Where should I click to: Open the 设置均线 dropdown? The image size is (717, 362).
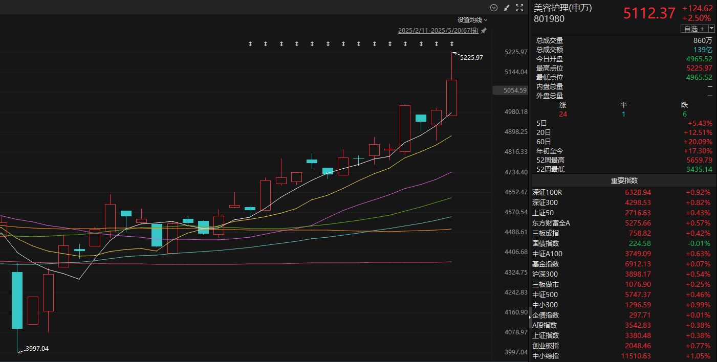(472, 20)
